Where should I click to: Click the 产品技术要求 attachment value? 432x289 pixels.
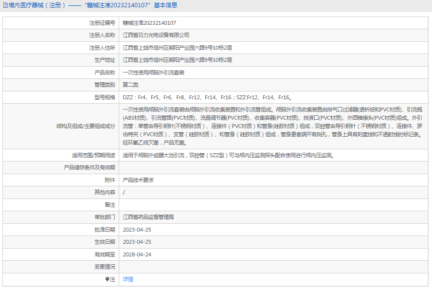pyautogui.click(x=138, y=180)
